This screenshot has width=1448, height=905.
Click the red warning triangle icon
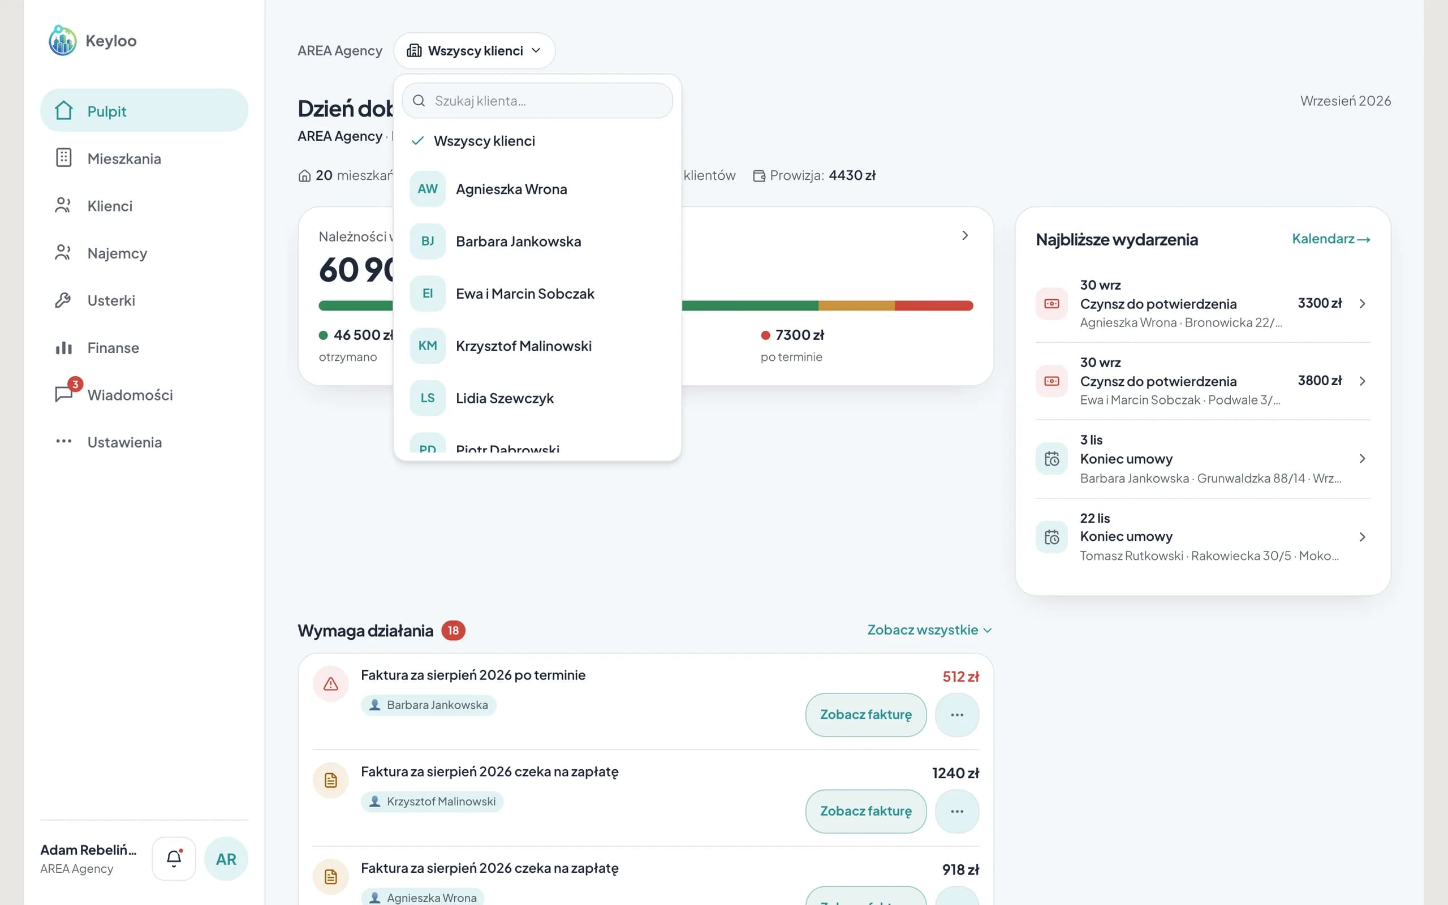(330, 683)
